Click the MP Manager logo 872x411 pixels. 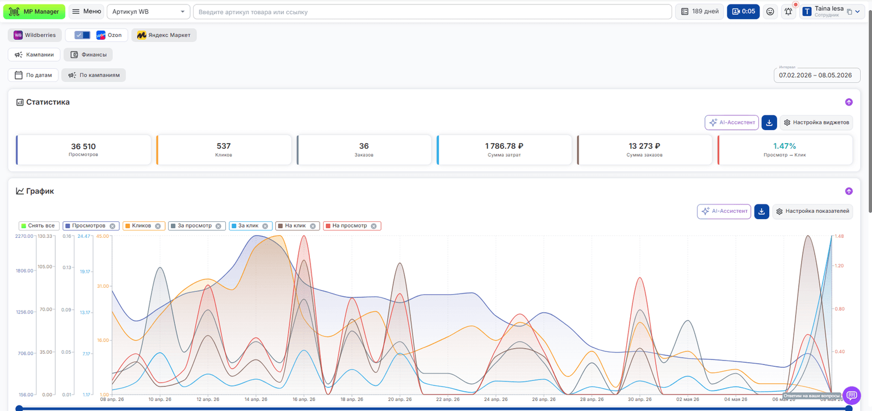click(35, 11)
